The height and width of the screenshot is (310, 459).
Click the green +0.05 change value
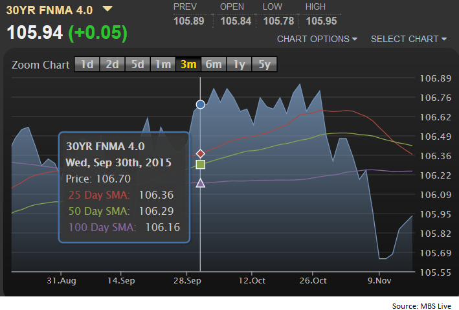[98, 32]
